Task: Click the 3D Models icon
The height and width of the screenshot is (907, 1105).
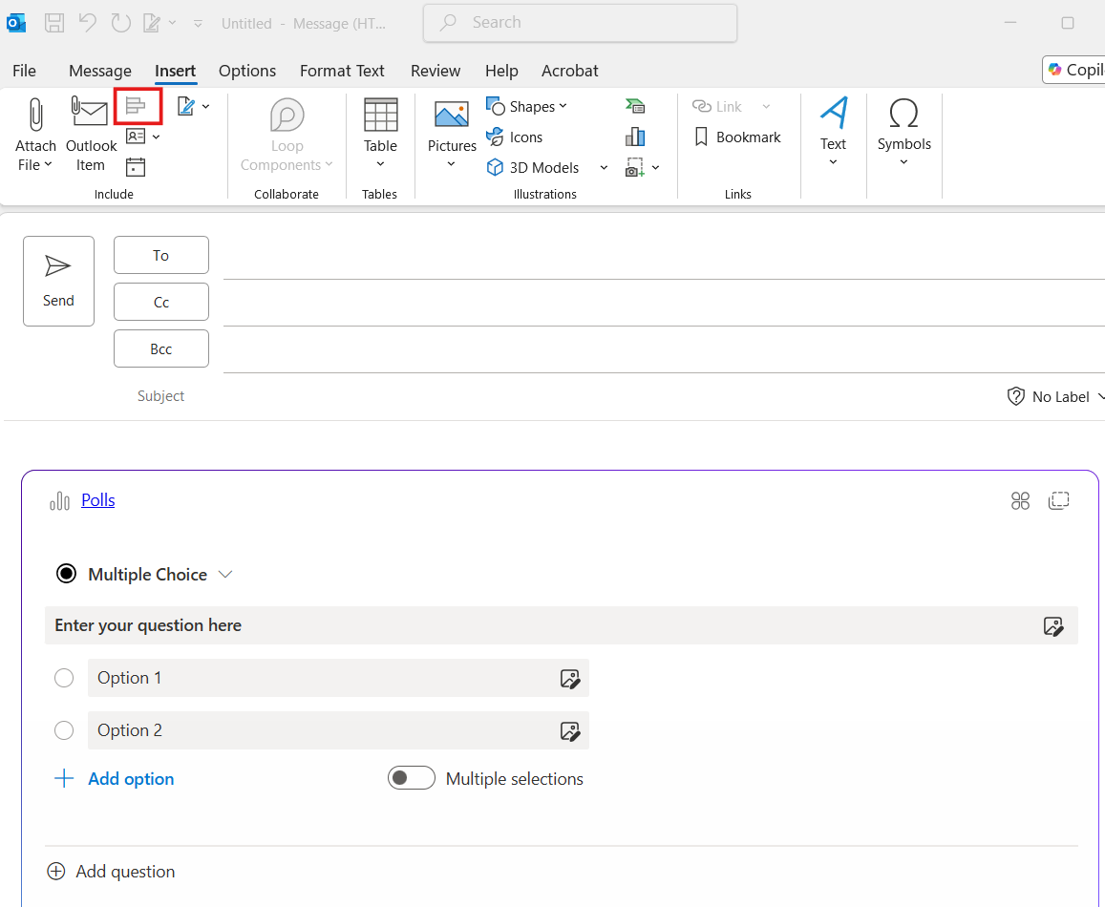Action: click(495, 167)
